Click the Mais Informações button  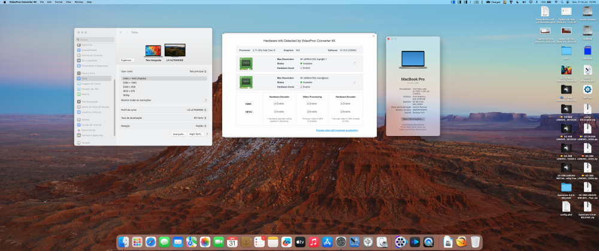pyautogui.click(x=413, y=119)
